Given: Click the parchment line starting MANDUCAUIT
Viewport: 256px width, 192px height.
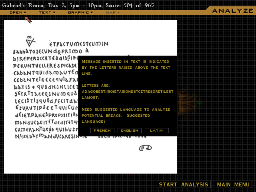Looking at the screenshot, I should click(x=46, y=122).
